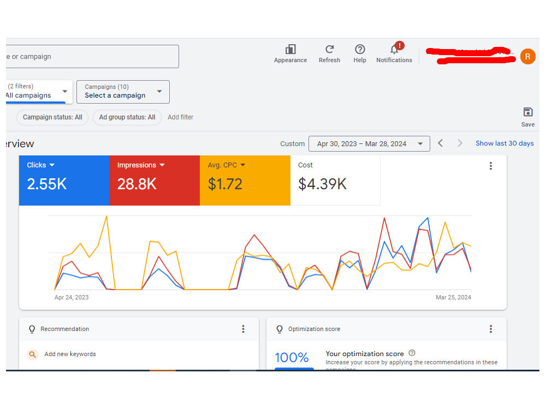The image size is (546, 409).
Task: Click the 2.55K clicks value
Action: click(46, 184)
